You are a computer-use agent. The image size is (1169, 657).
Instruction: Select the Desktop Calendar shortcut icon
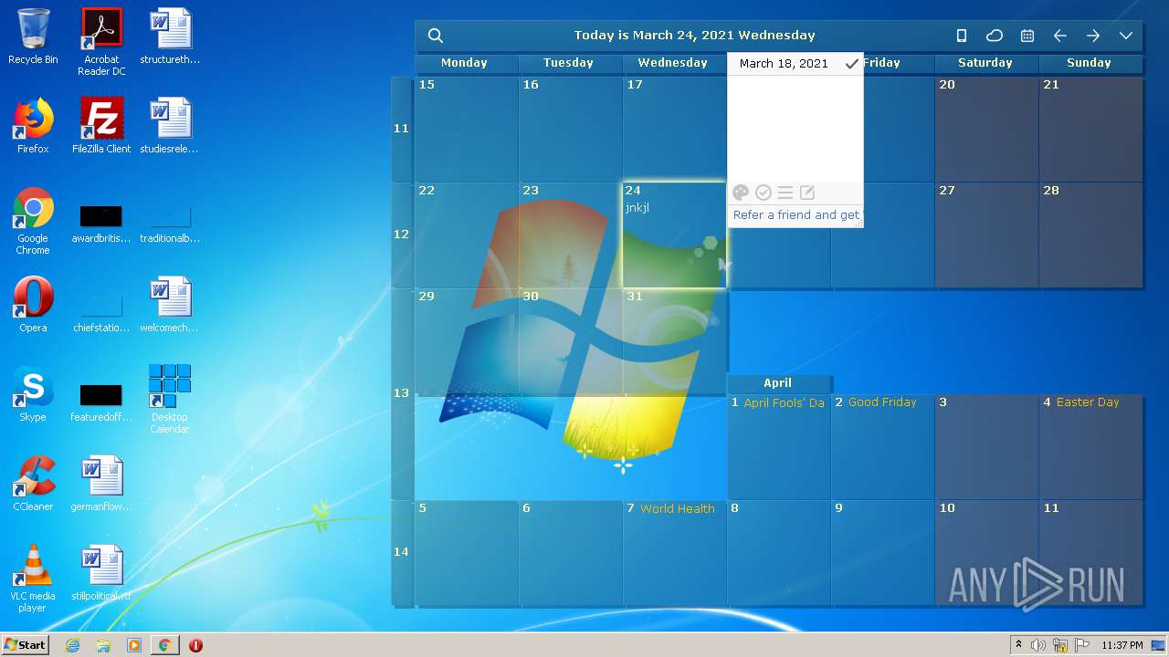(170, 400)
